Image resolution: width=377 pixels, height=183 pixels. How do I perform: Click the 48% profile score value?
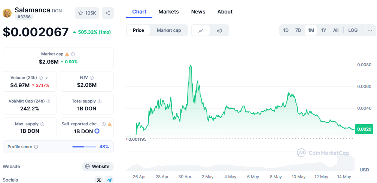point(104,147)
